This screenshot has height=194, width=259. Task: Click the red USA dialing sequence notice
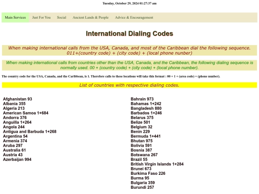pos(129,50)
